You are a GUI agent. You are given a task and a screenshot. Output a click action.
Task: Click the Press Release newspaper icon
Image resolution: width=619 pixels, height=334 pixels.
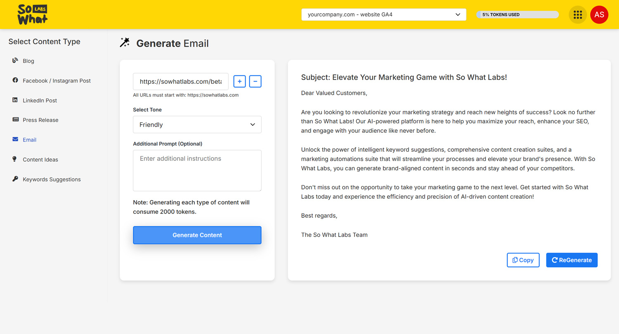[x=15, y=120]
